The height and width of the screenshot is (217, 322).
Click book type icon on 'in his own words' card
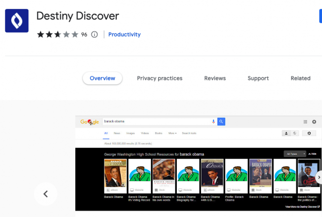click(x=156, y=190)
